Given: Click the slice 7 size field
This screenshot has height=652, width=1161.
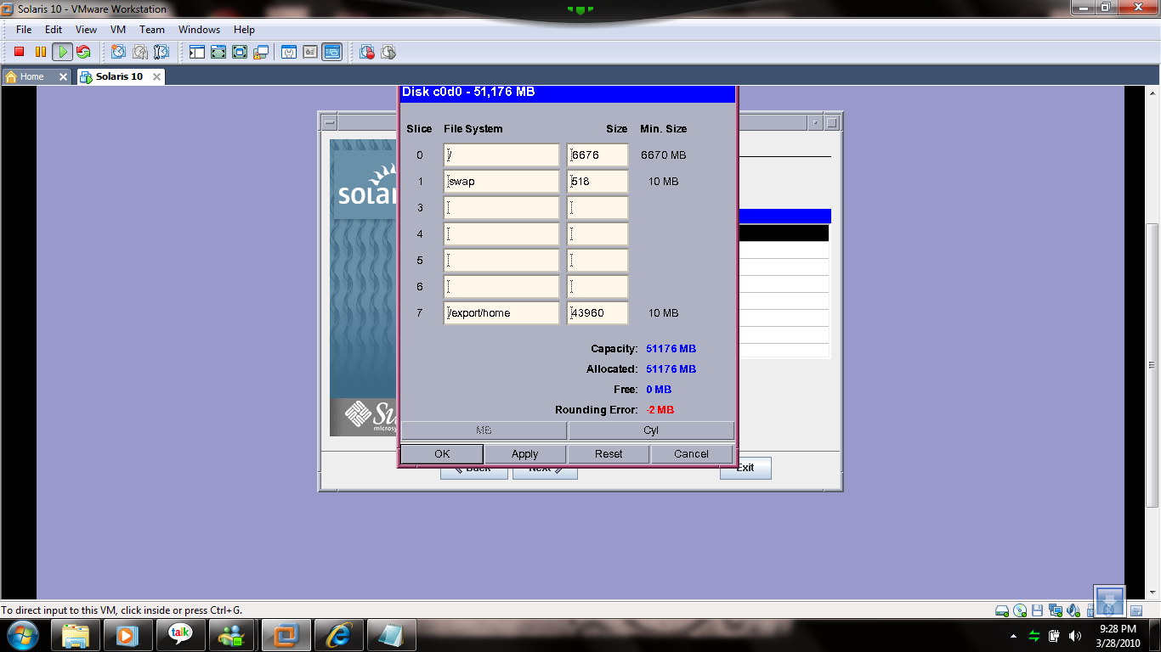Looking at the screenshot, I should tap(597, 312).
